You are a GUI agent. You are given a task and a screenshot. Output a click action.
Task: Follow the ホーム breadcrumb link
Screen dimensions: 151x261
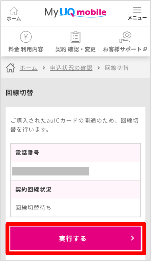click(28, 68)
